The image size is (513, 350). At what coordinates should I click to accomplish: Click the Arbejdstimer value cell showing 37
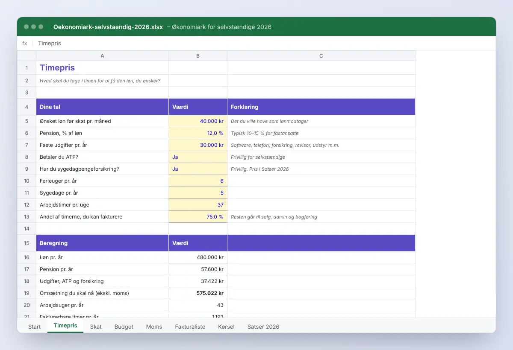[x=198, y=205]
